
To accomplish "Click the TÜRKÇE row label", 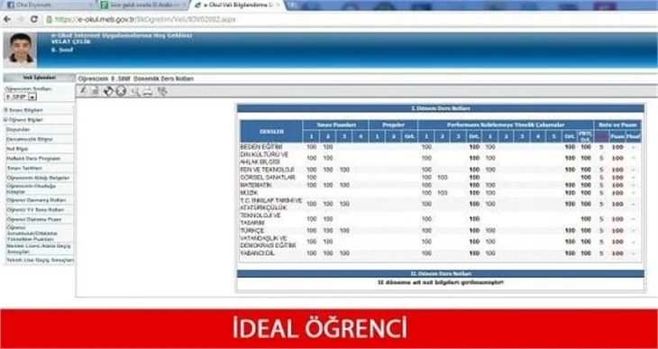I will tap(251, 231).
